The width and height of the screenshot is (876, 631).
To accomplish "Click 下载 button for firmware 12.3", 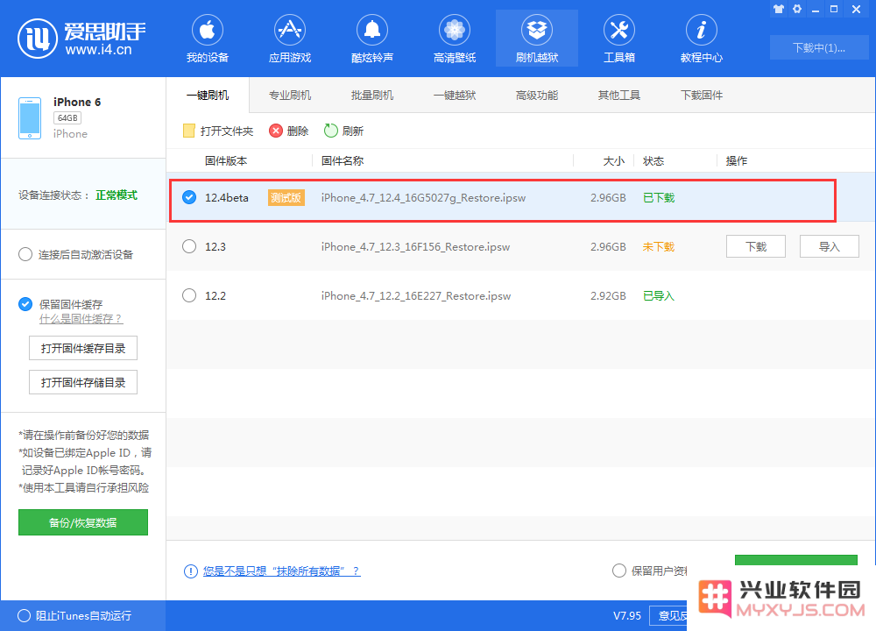I will pyautogui.click(x=756, y=246).
